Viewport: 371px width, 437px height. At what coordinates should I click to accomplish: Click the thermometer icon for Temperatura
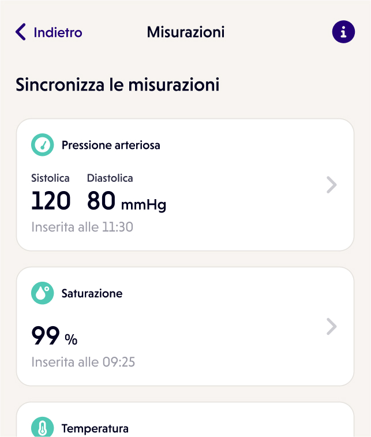43,428
